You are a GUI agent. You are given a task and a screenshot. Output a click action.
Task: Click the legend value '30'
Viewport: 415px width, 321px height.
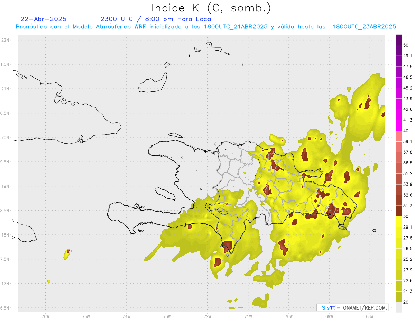(x=406, y=216)
